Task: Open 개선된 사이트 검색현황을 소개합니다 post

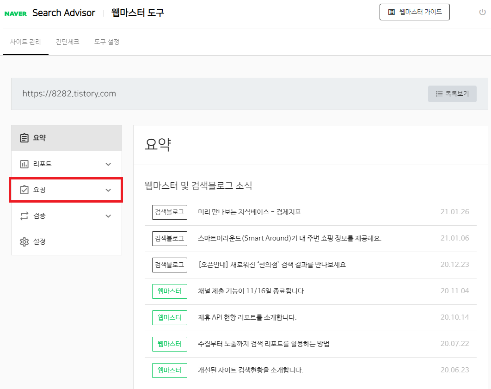Action: pyautogui.click(x=251, y=370)
